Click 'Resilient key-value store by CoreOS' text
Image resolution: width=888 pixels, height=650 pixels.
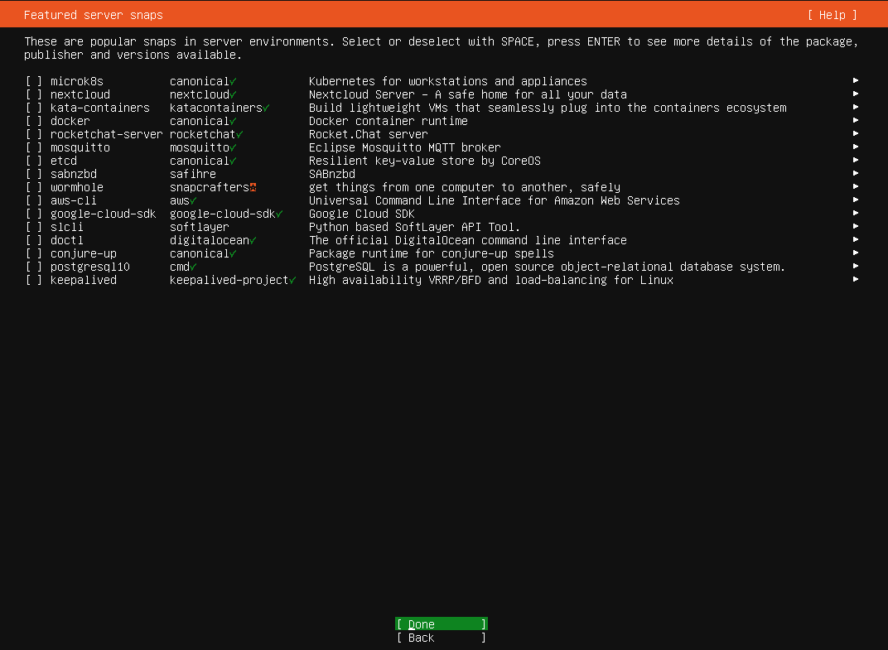coord(425,161)
